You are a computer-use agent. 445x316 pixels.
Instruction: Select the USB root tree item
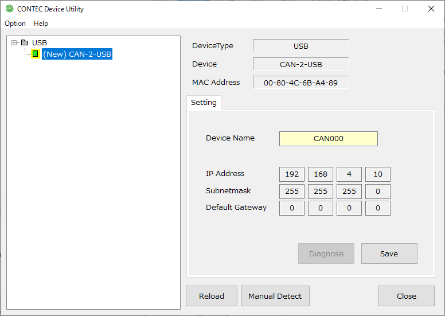(x=39, y=42)
